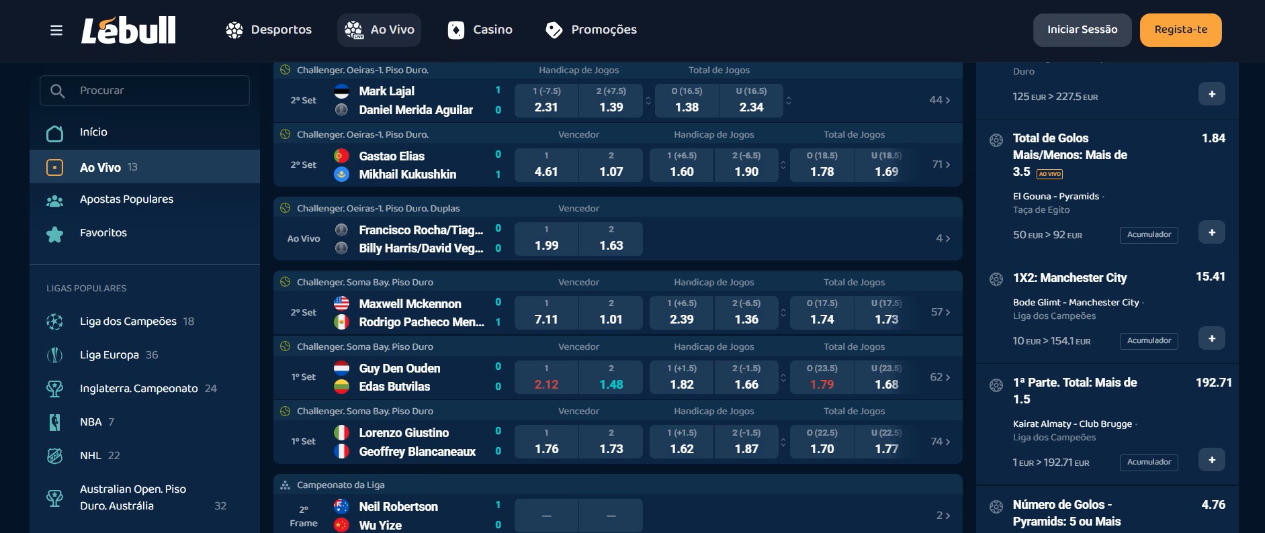Expand 74 more markets for Giustino match

tap(941, 442)
